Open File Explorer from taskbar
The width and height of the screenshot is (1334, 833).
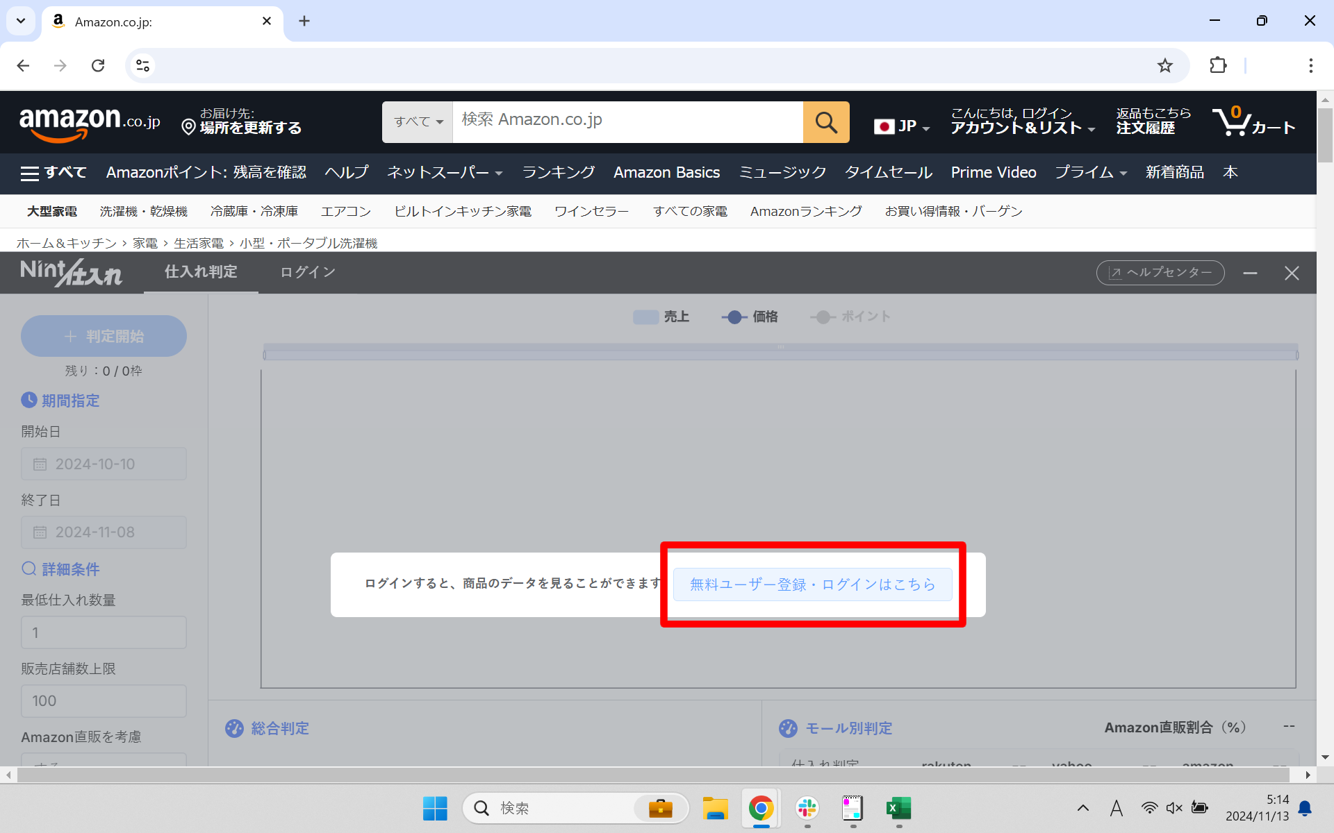tap(714, 808)
